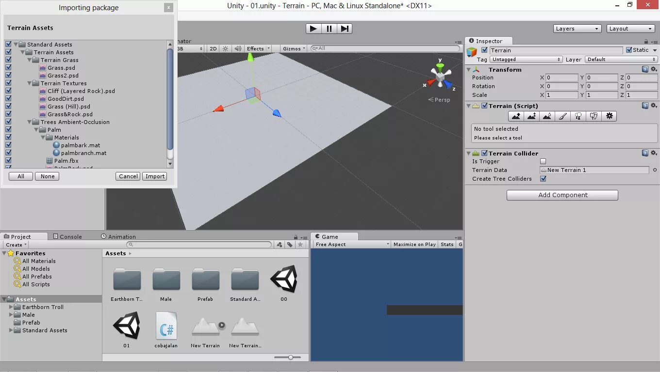Select the Paint Details tool
660x372 pixels.
tap(594, 116)
